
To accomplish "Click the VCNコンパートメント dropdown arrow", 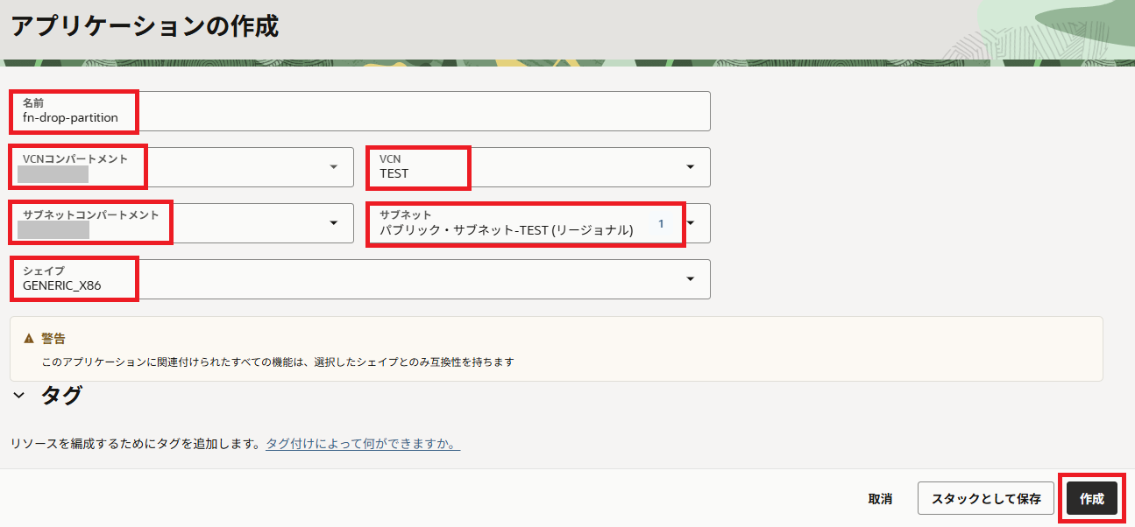I will (x=334, y=167).
